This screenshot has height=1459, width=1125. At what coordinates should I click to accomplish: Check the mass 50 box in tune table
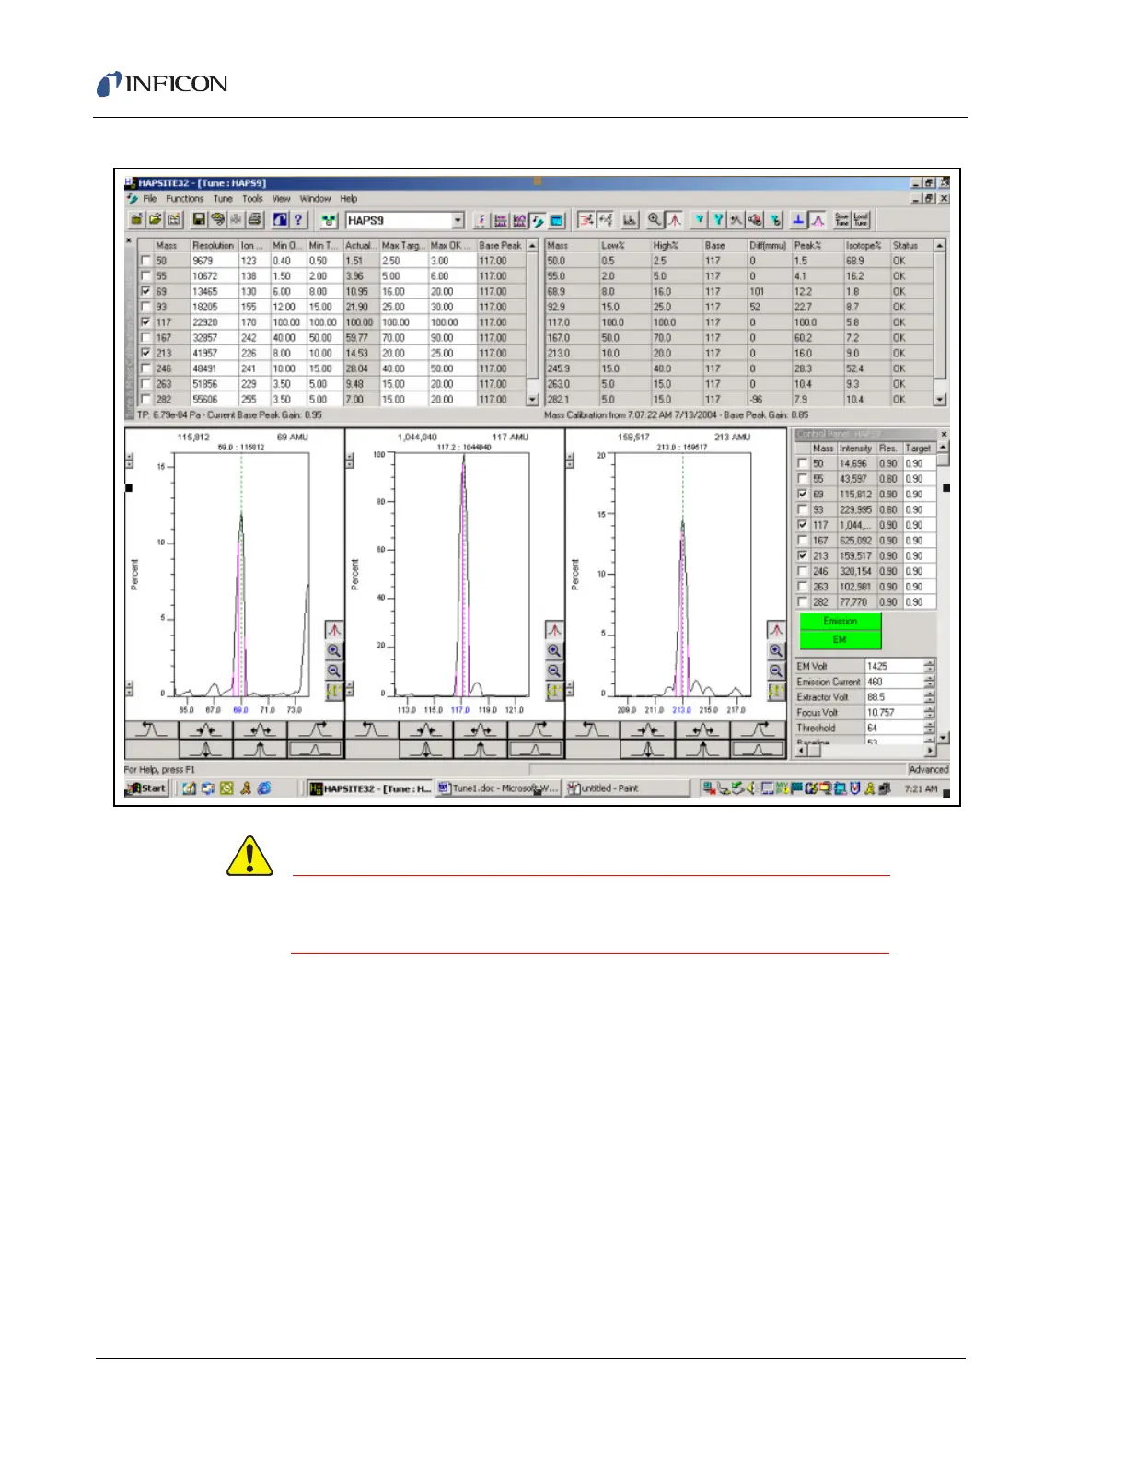click(x=145, y=261)
